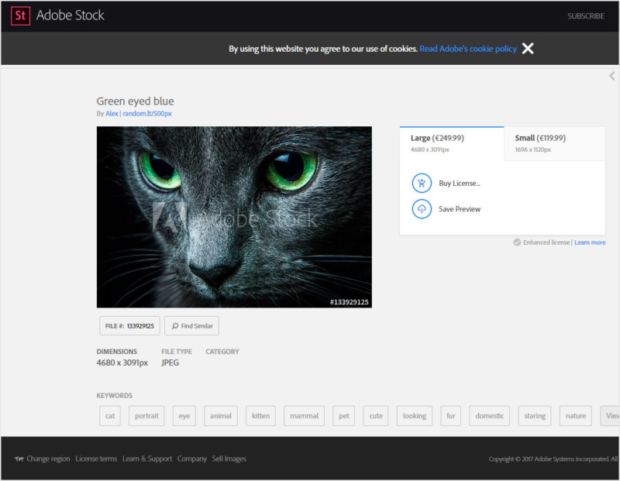Select the kitten keyword tag

point(260,416)
